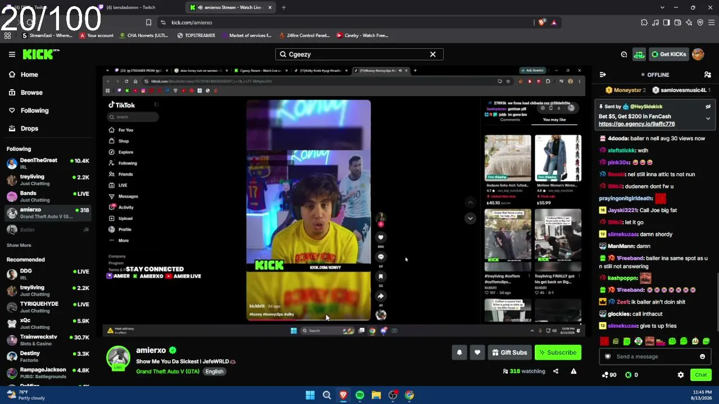Open the browser main menu
Screen dimensions: 719x404
coord(711,22)
